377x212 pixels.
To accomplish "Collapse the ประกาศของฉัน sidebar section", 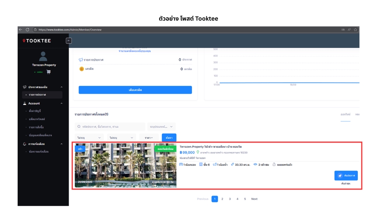I will [61, 87].
